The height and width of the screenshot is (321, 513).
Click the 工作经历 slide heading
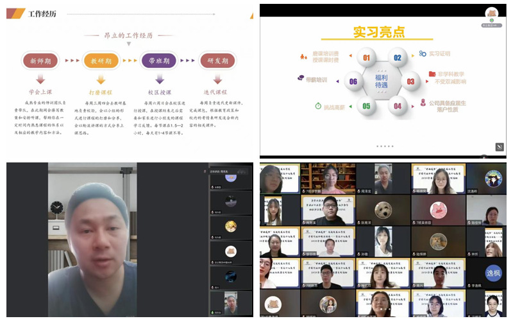(42, 13)
